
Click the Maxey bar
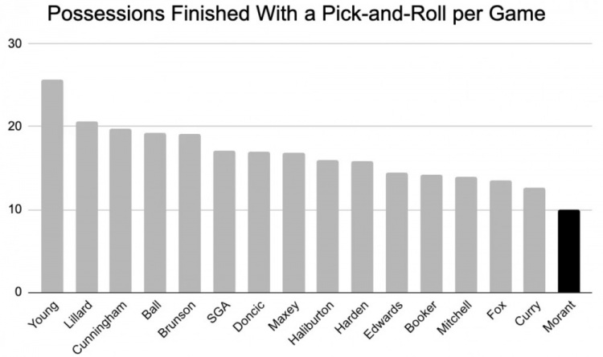(x=293, y=222)
